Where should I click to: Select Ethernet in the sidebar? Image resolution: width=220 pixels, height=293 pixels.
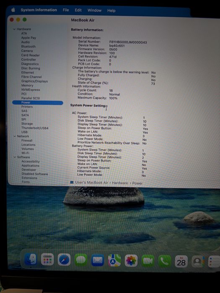pos(28,72)
